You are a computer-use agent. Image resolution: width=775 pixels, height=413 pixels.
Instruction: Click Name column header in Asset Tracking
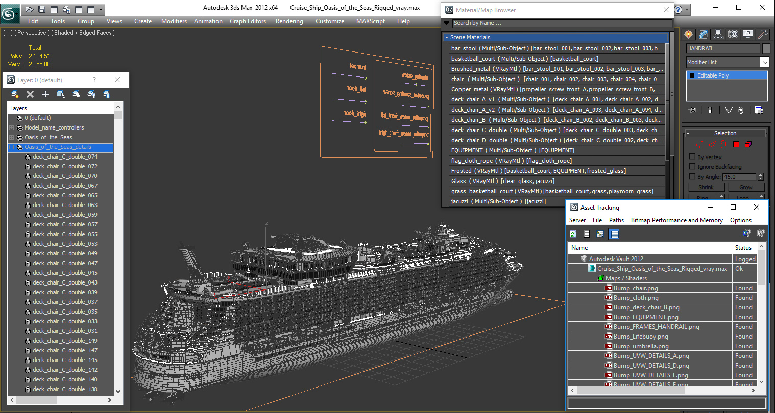[650, 248]
